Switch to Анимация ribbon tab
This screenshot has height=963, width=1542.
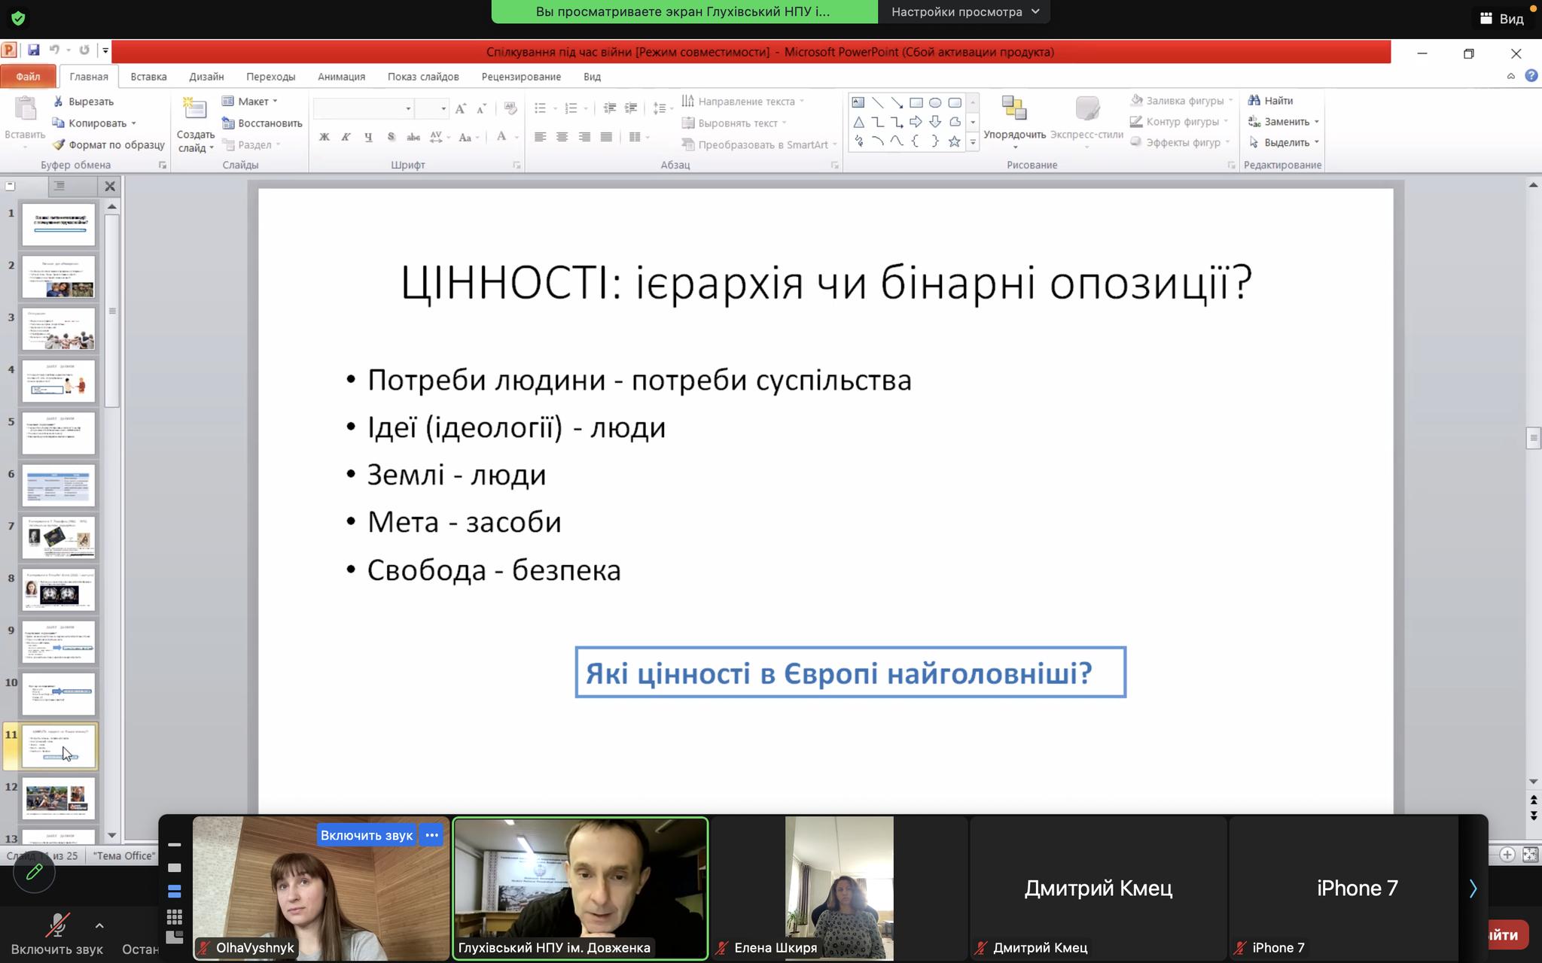point(341,77)
